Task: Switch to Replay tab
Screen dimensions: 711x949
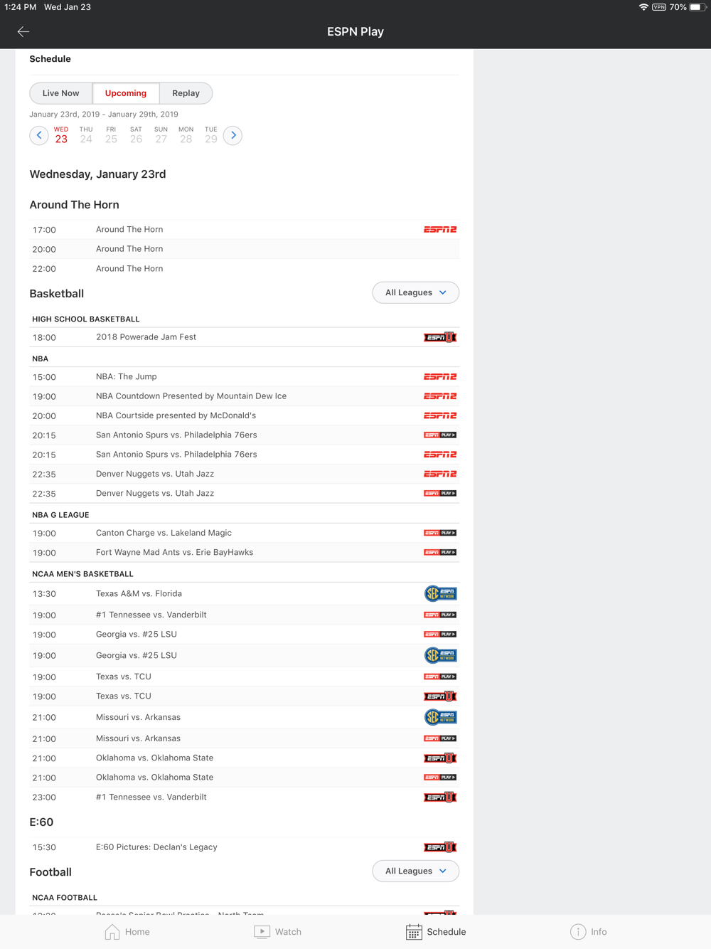Action: pyautogui.click(x=186, y=93)
